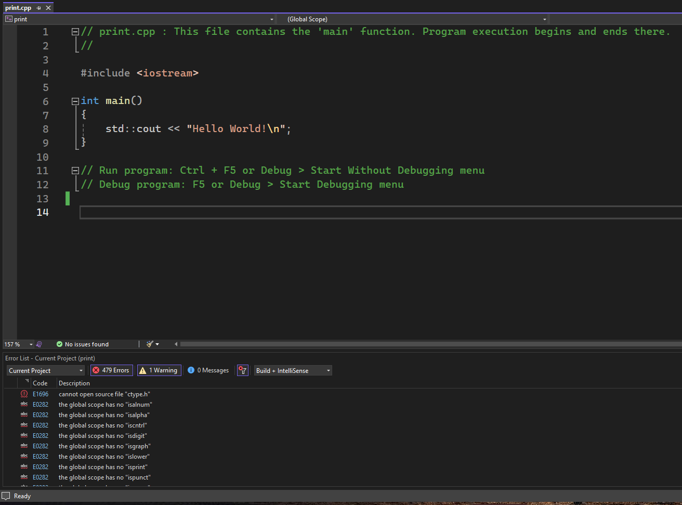Select the "isdigit" error row

click(x=343, y=436)
